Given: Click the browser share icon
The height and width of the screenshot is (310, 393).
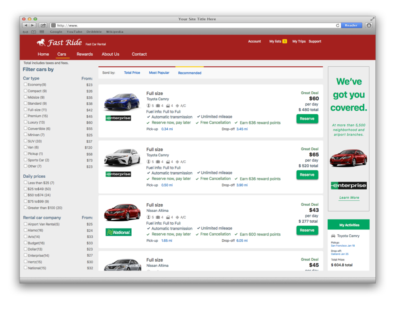Looking at the screenshot, I should (43, 25).
